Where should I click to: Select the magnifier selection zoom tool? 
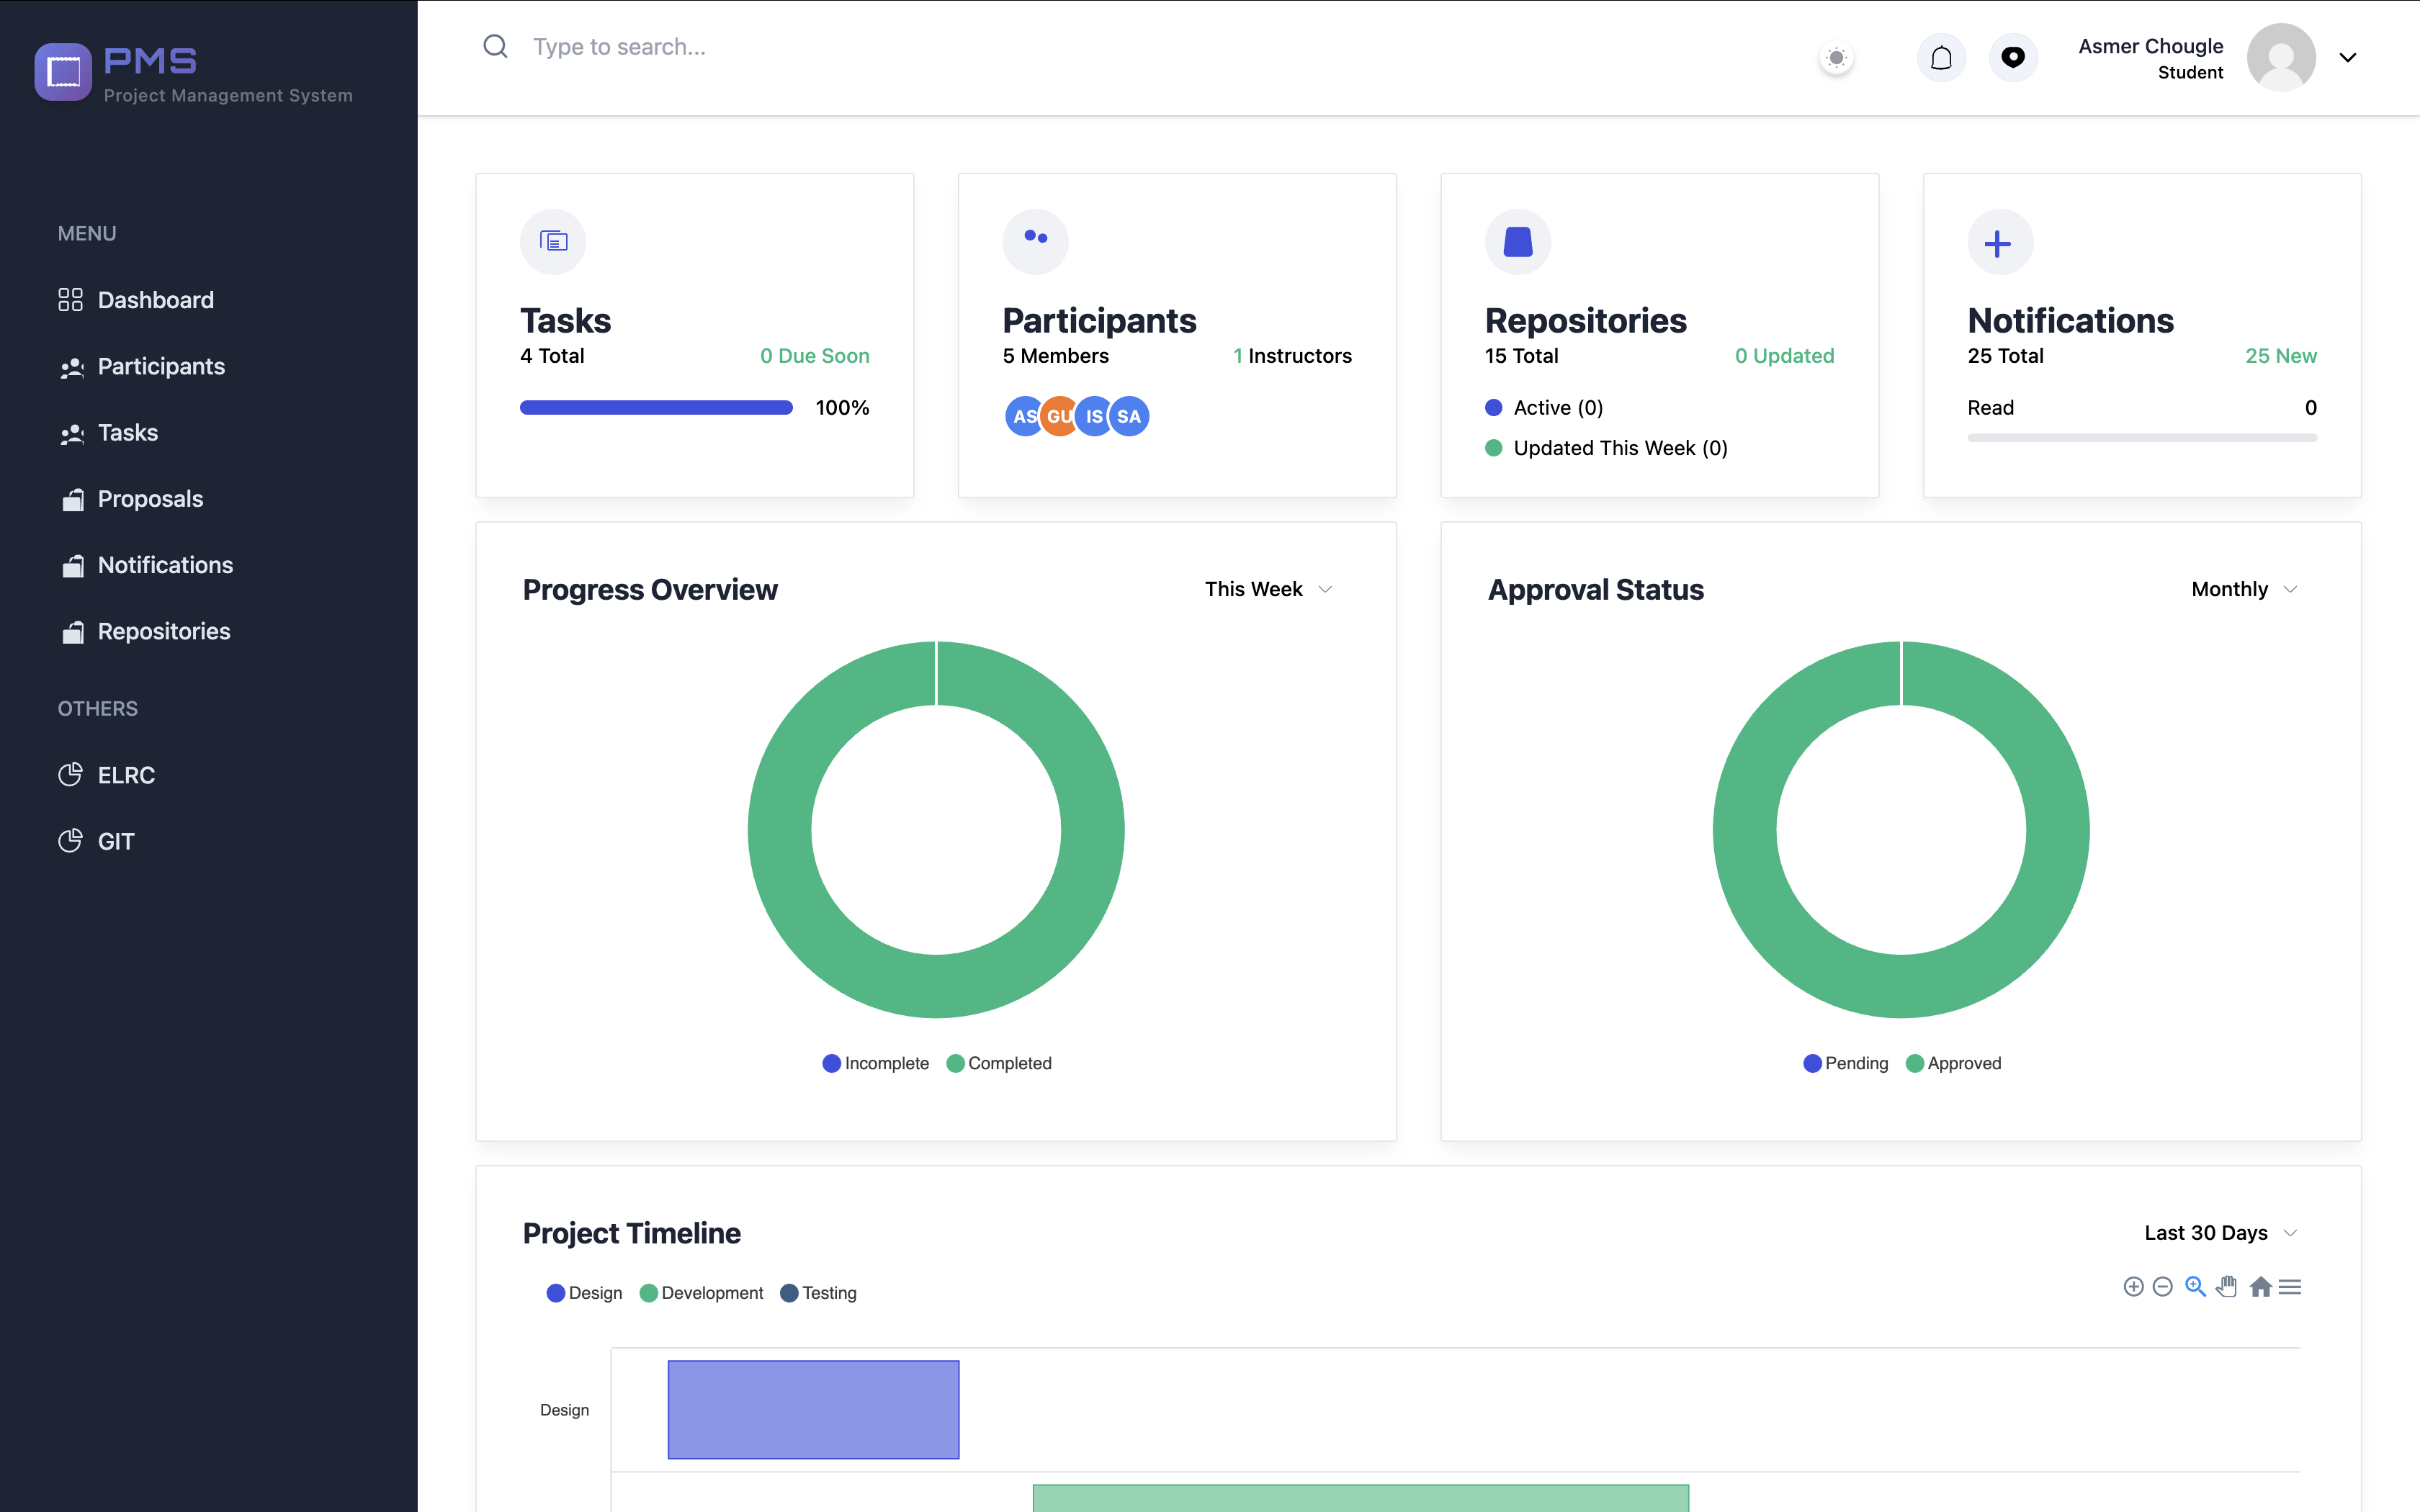tap(2195, 1287)
